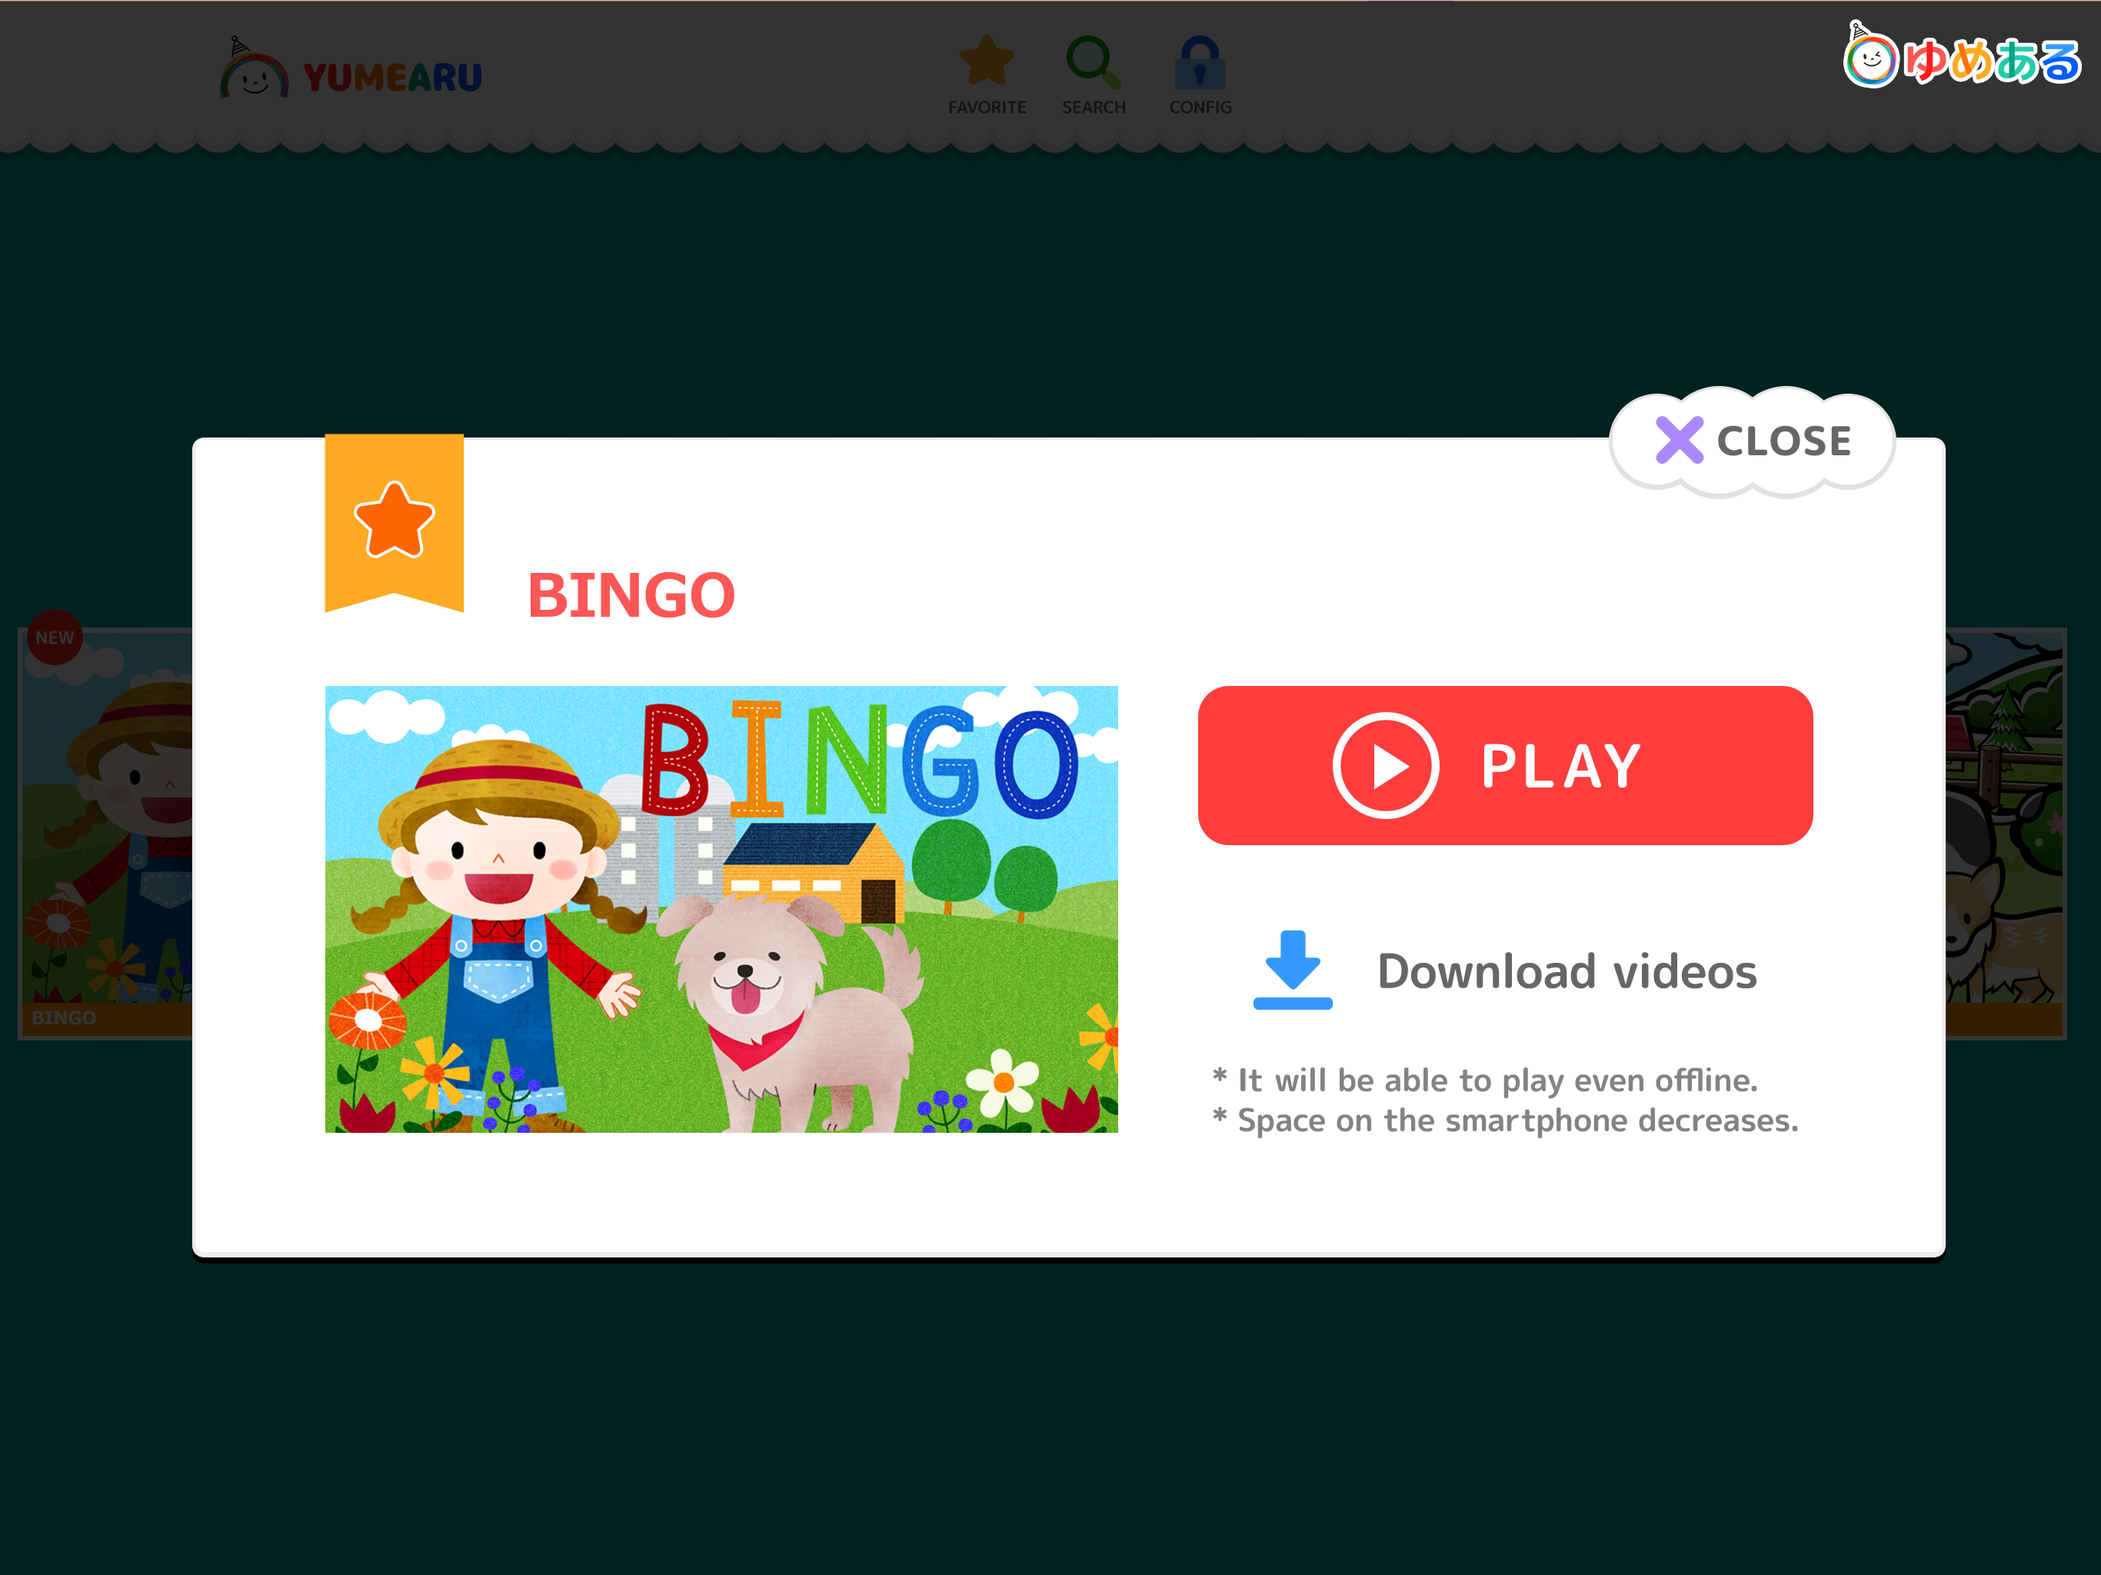Image resolution: width=2101 pixels, height=1575 pixels.
Task: Select the Download videos link
Action: [x=1567, y=971]
